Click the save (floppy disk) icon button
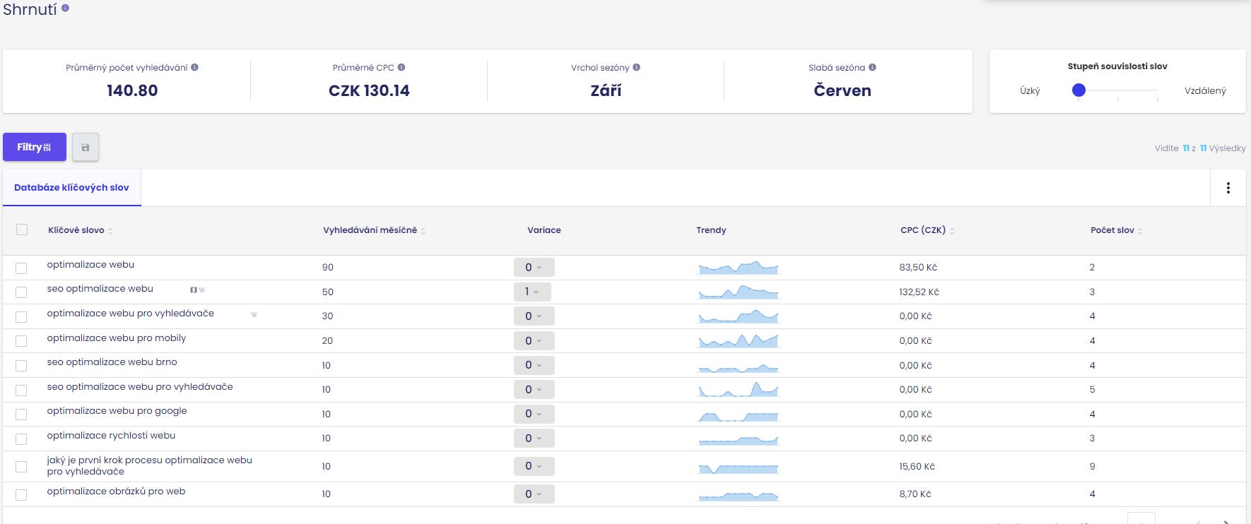 coord(86,148)
